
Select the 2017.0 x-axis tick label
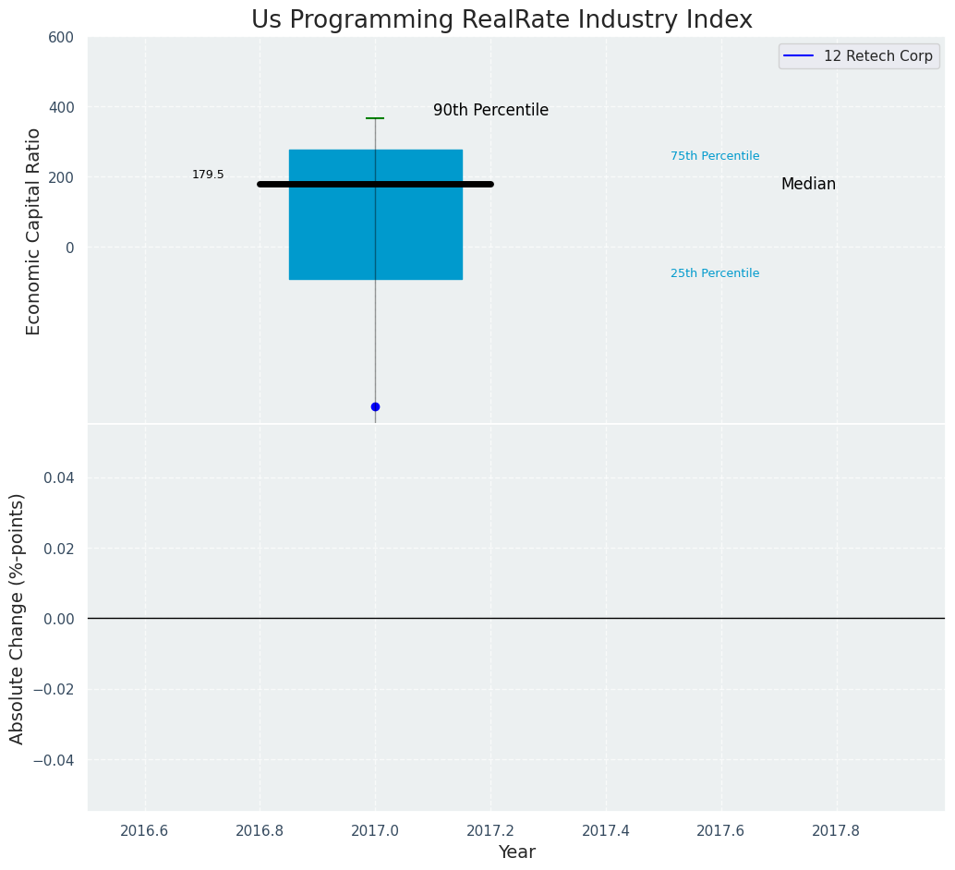[375, 830]
